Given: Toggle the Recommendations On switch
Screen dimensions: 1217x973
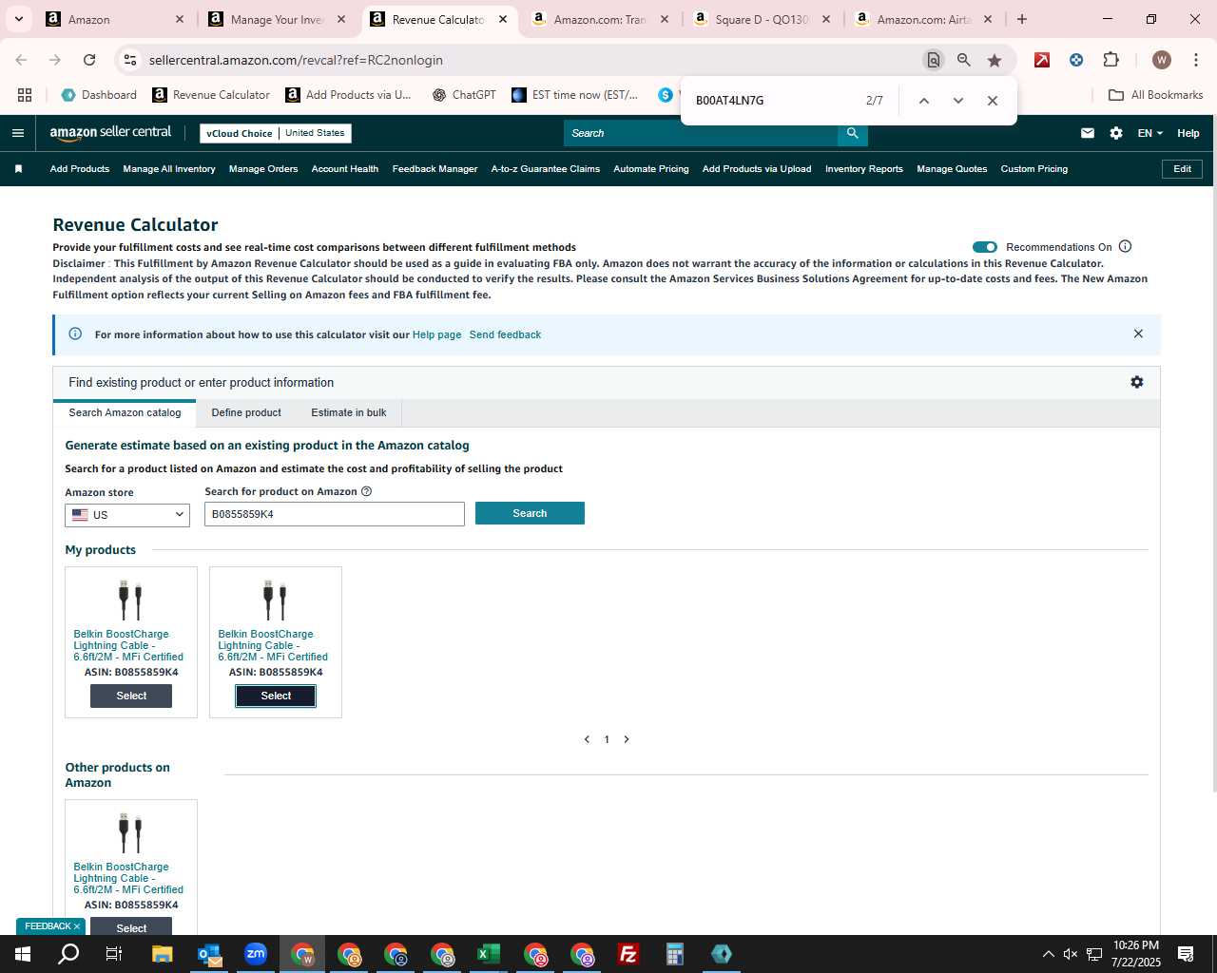Looking at the screenshot, I should (x=985, y=247).
